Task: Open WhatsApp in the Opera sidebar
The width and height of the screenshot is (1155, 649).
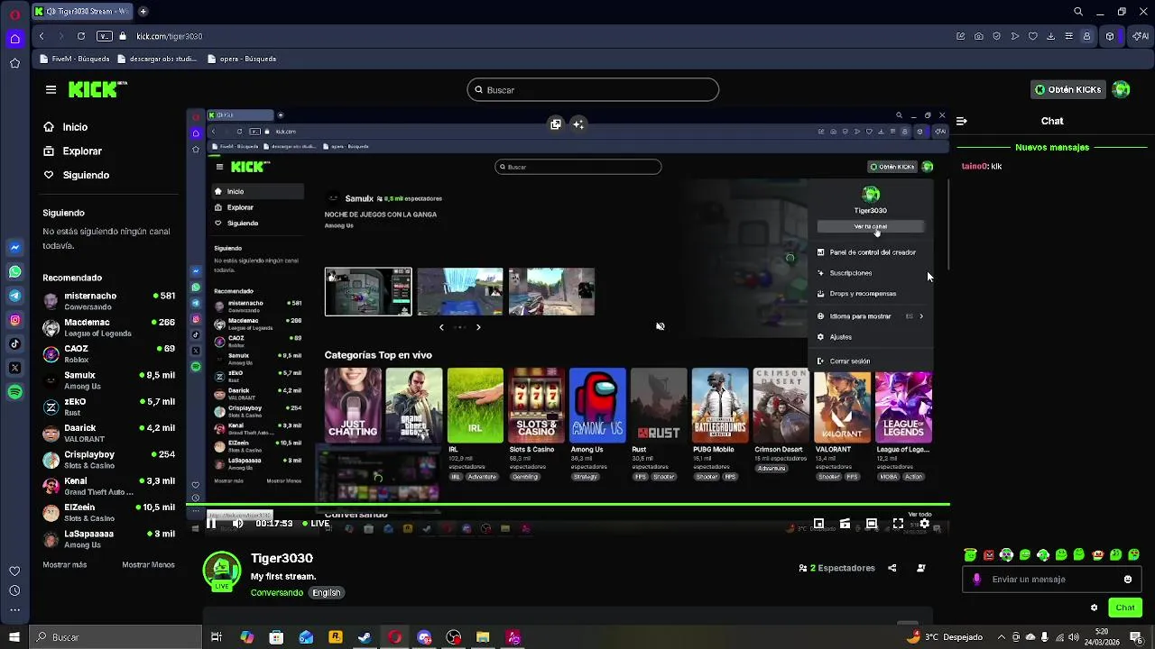Action: coord(14,271)
